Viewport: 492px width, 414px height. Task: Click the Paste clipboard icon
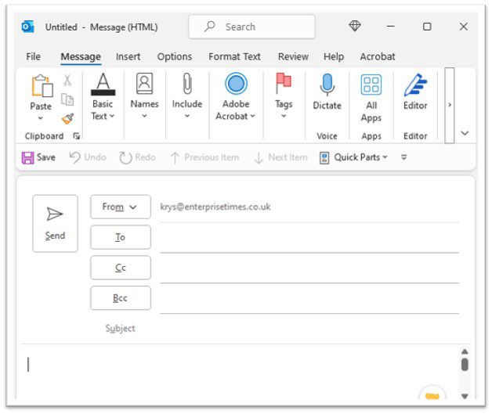[x=42, y=86]
